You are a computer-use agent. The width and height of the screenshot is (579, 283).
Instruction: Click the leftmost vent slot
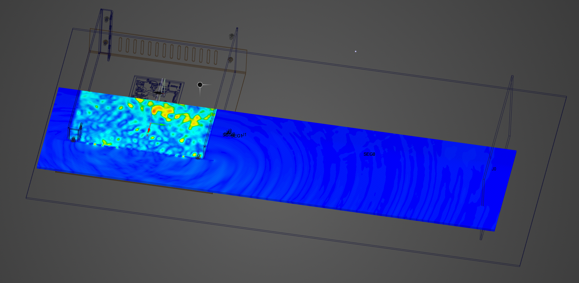120,44
